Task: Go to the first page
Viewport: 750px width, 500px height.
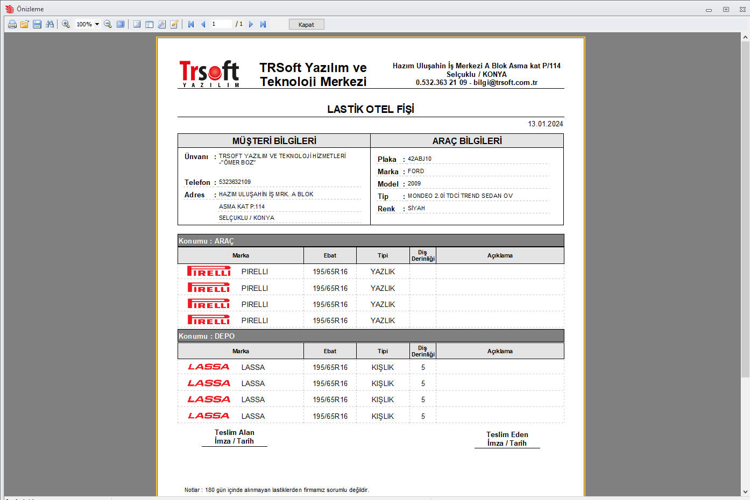Action: [191, 24]
